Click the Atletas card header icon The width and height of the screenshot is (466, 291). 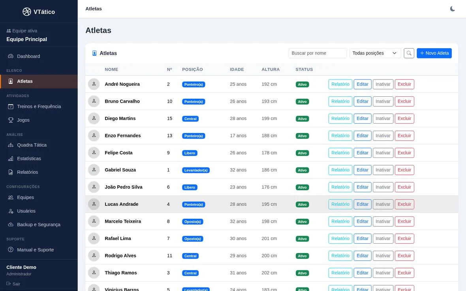tap(94, 53)
